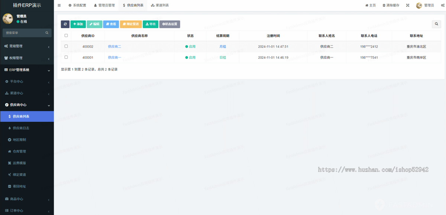Click the 联系人姓名 column header

click(x=327, y=36)
